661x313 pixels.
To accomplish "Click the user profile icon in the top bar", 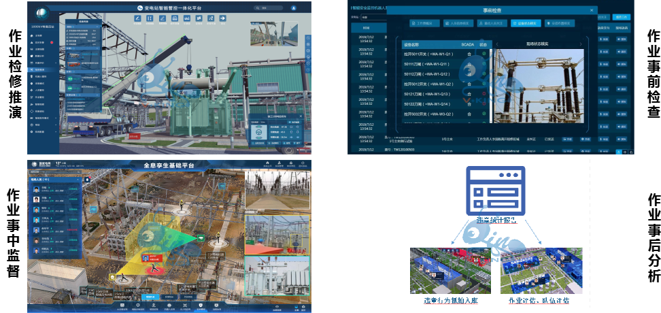I will 294,8.
